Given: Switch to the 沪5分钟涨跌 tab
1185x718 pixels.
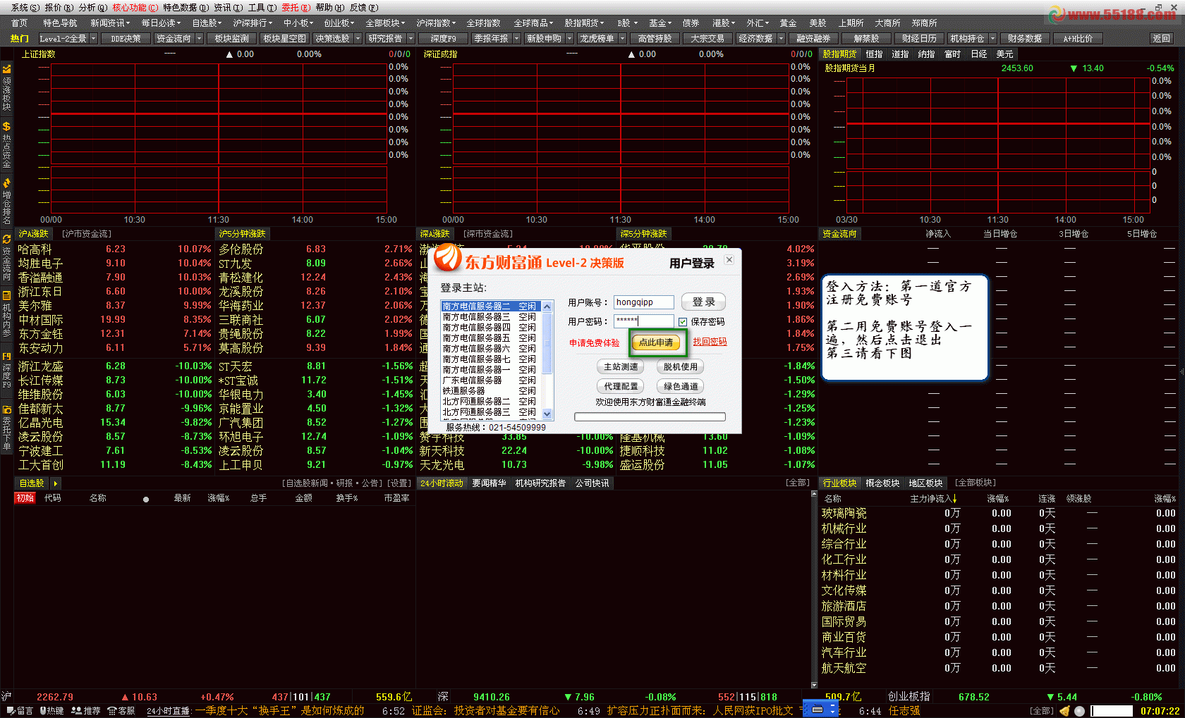Looking at the screenshot, I should [x=242, y=234].
